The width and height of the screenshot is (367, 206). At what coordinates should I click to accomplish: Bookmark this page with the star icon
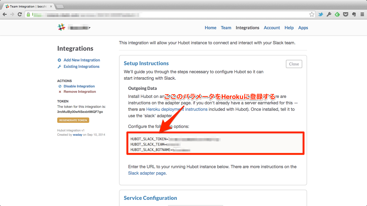coord(312,14)
